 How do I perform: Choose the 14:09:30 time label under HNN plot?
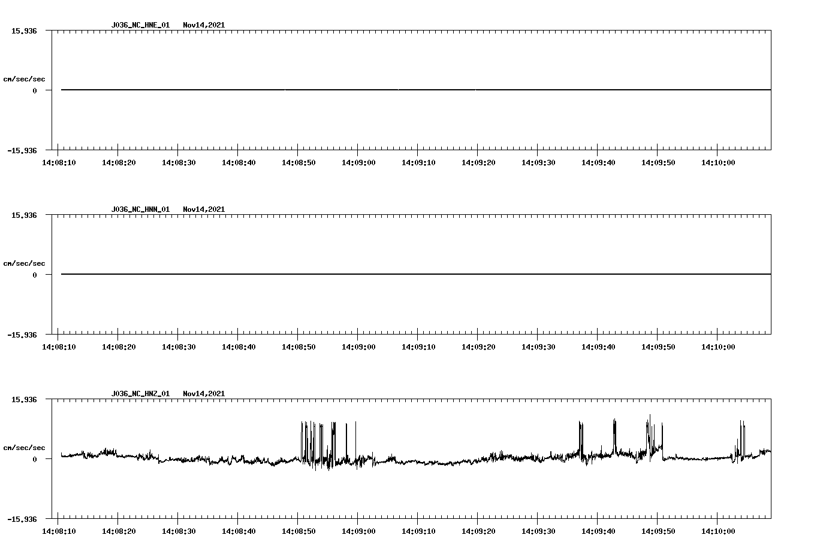538,347
